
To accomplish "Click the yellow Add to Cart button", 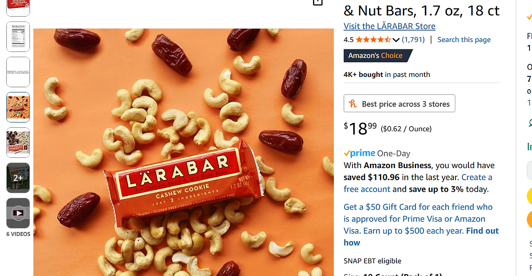I will (530, 195).
